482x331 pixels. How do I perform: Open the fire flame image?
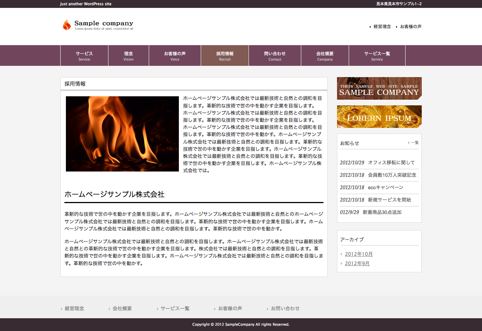pos(122,134)
